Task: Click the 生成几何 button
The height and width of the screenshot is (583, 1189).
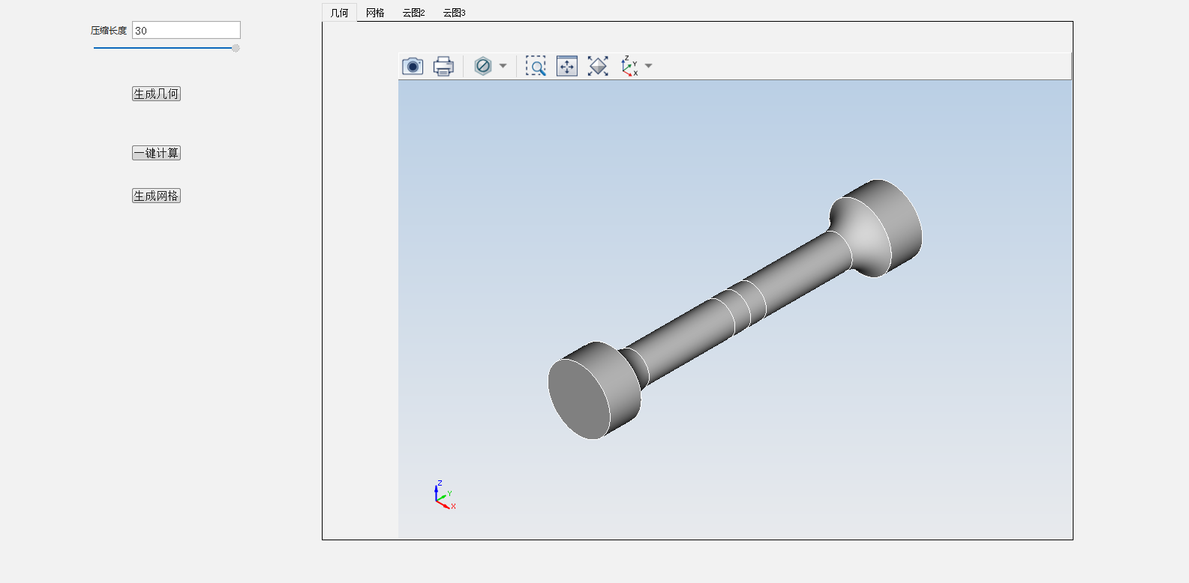Action: (156, 94)
